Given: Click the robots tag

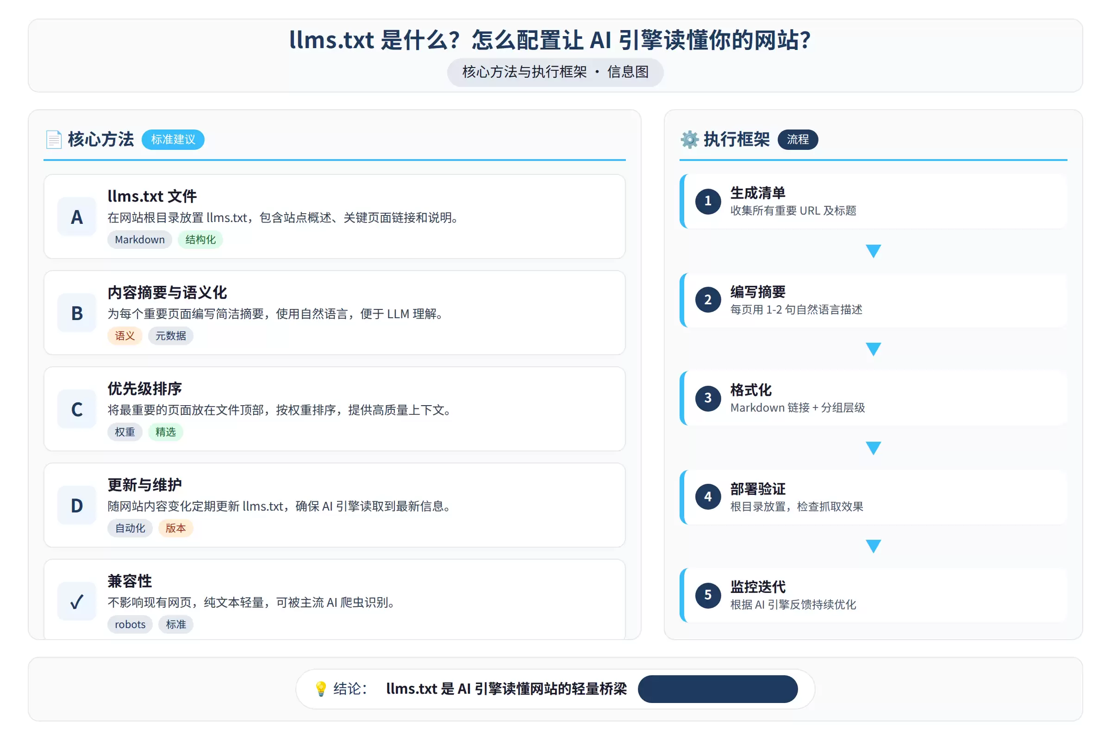Looking at the screenshot, I should 130,624.
